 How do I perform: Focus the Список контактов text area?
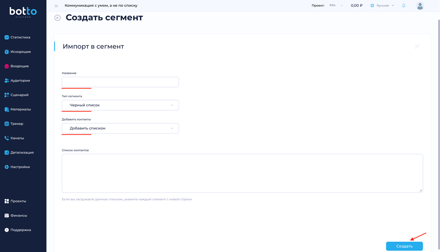[x=242, y=173]
